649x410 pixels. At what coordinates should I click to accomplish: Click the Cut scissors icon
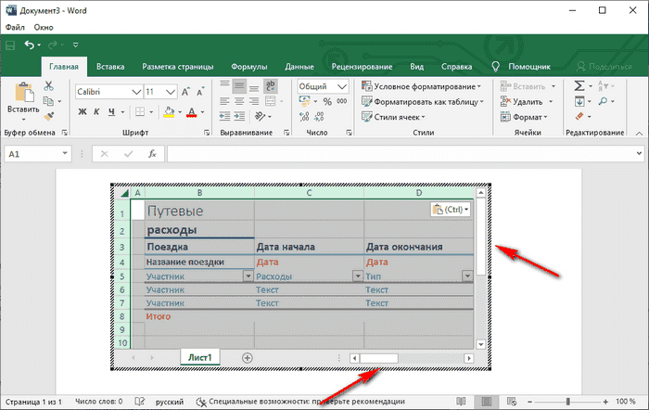pyautogui.click(x=49, y=86)
